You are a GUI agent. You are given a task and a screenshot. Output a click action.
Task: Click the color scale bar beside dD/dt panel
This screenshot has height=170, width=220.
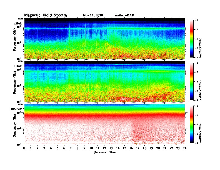pyautogui.click(x=192, y=81)
